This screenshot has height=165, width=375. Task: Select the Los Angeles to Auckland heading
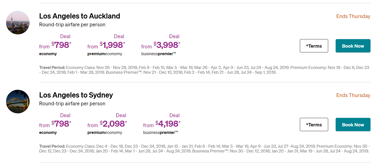point(80,16)
